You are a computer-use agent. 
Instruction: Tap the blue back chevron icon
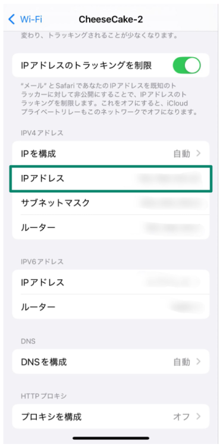[11, 20]
